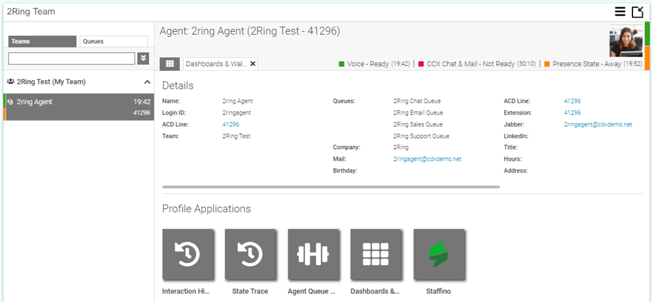Click the 2Ring Chat Queue entry
Screen dimensions: 652x302
tap(417, 101)
